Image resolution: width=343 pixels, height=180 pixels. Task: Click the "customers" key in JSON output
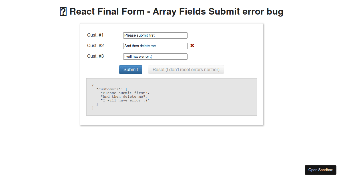pyautogui.click(x=109, y=89)
